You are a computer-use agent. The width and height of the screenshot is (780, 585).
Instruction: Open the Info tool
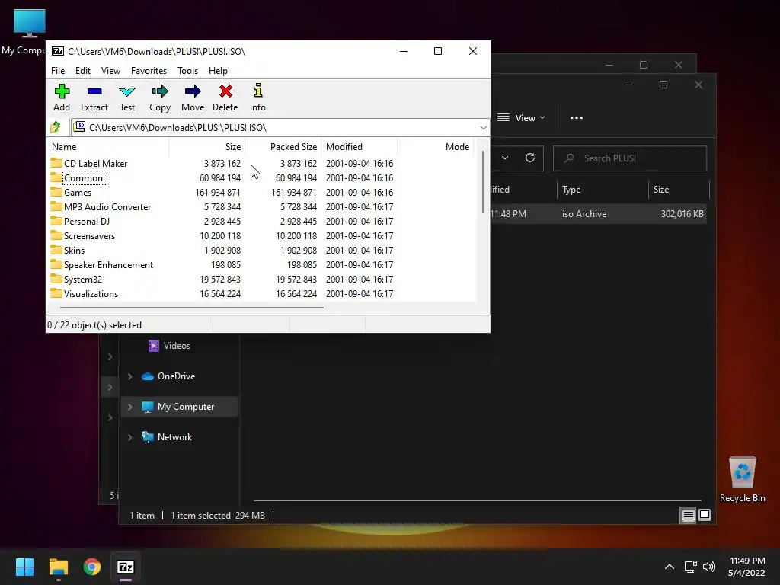point(257,97)
